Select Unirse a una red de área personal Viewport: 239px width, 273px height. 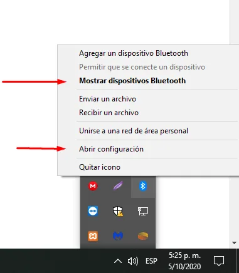(x=134, y=131)
